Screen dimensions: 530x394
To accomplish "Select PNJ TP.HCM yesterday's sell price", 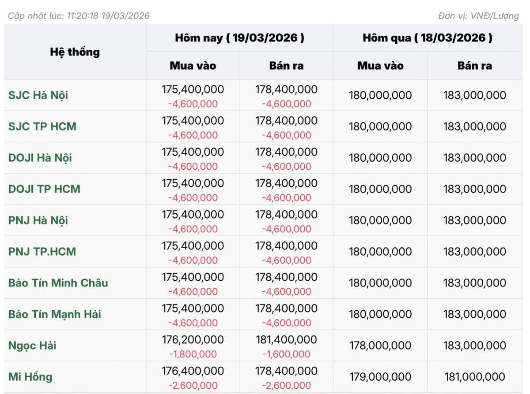I will pos(475,252).
